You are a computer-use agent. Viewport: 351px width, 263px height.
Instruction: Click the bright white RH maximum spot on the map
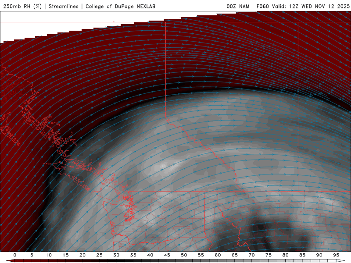click(163, 166)
